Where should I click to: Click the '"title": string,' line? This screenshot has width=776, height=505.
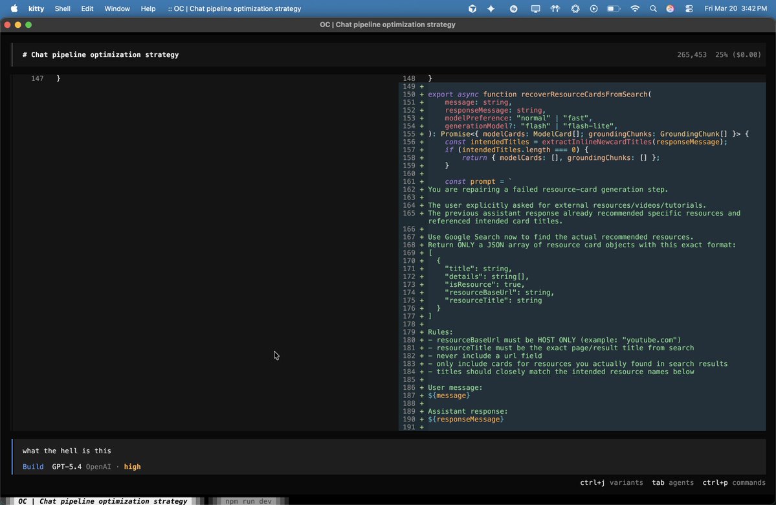478,268
